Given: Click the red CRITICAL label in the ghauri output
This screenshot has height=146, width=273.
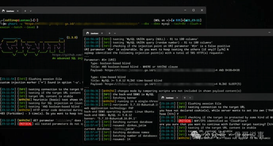Looking at the screenshot, I should 25,124.
